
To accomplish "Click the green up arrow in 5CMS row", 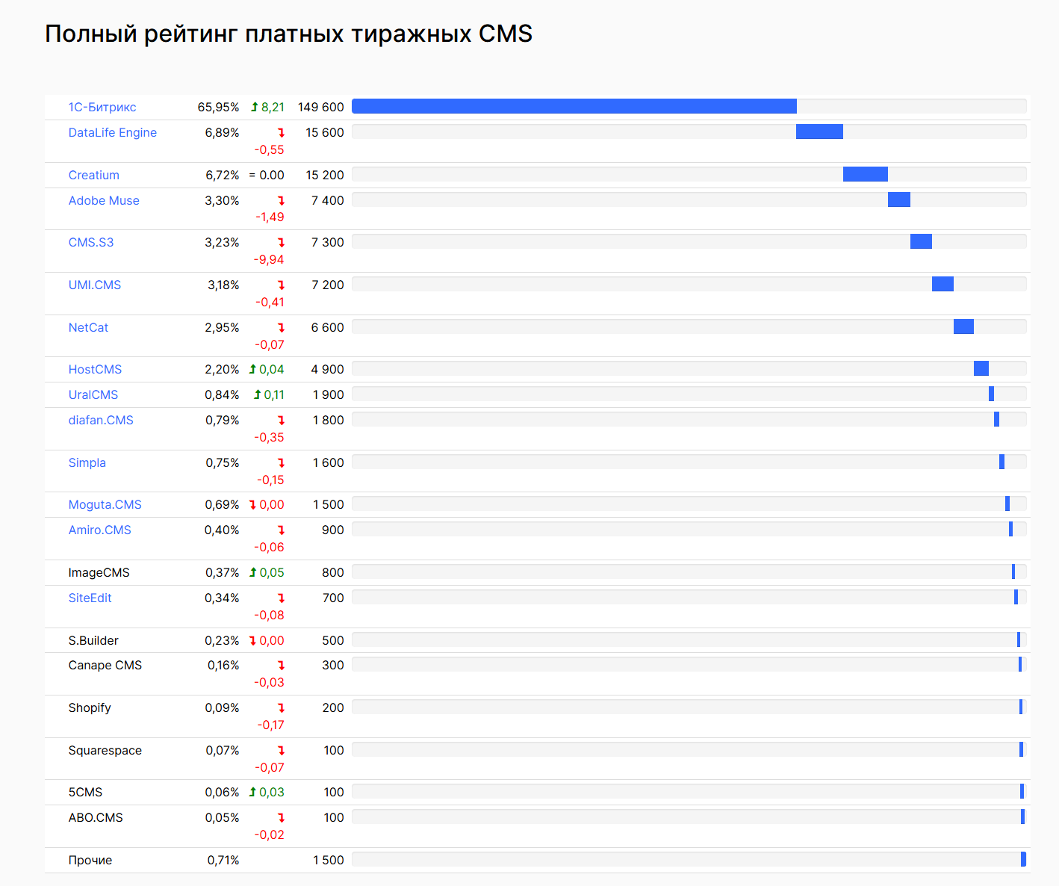I will 252,792.
